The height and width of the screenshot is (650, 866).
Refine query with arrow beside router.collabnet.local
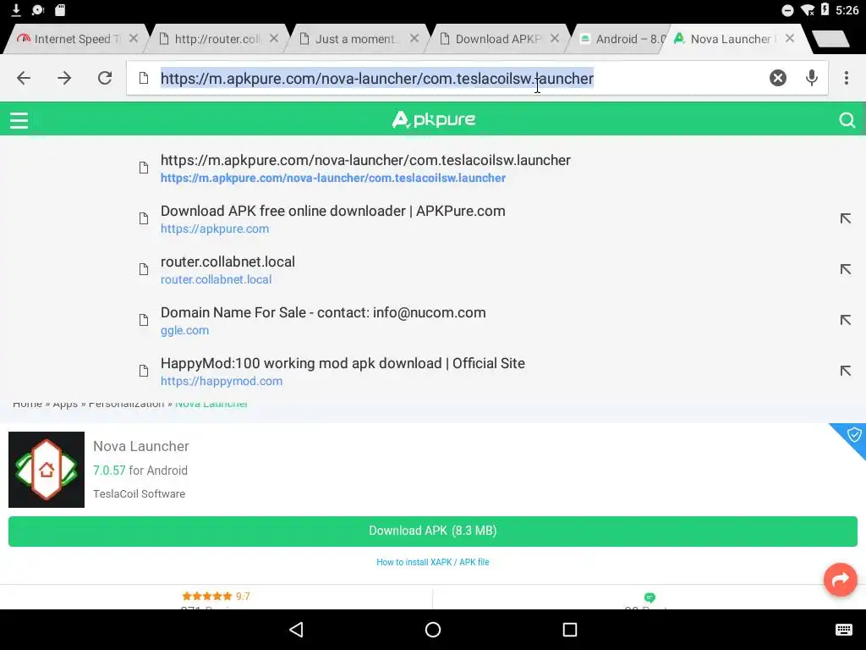pyautogui.click(x=845, y=269)
